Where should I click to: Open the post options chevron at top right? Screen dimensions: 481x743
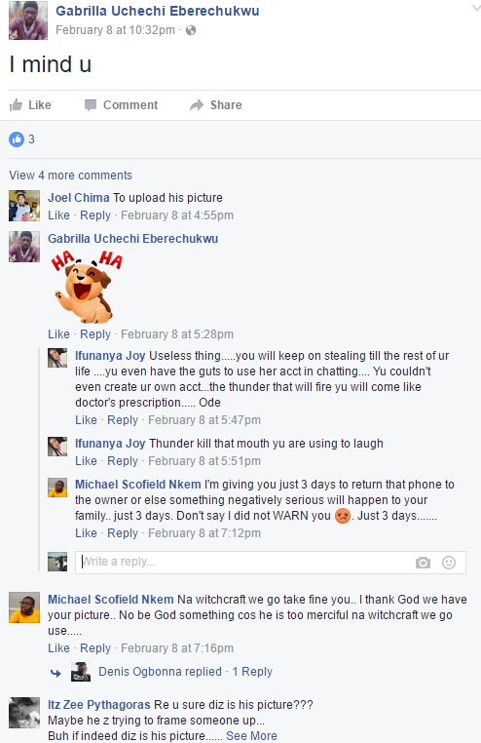(x=476, y=9)
